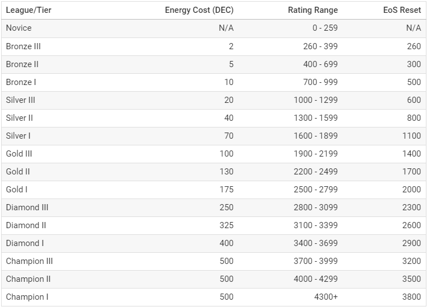Select the Champion III tier cell

coord(30,261)
